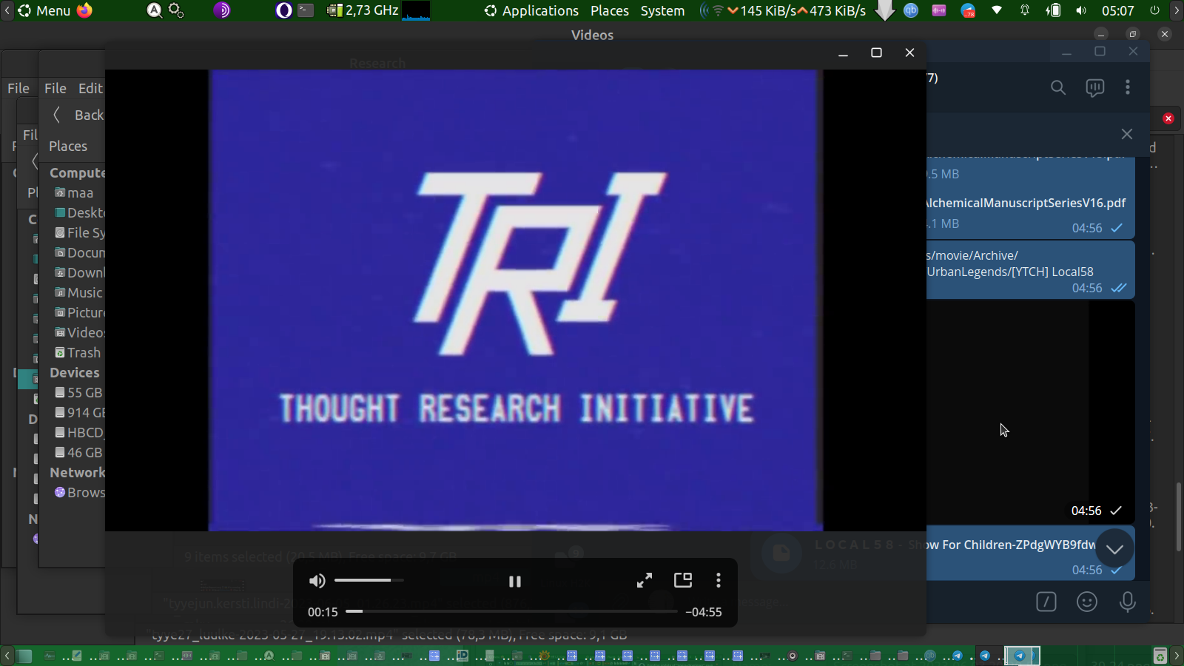Open the system monitor graph applet
Image resolution: width=1184 pixels, height=666 pixels.
(416, 10)
